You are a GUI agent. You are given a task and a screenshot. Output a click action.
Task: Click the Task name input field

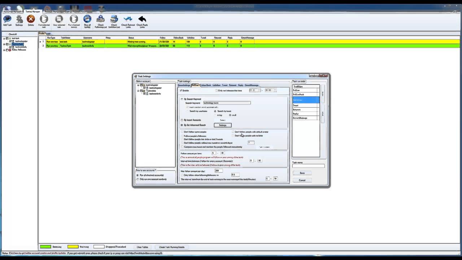click(x=308, y=166)
